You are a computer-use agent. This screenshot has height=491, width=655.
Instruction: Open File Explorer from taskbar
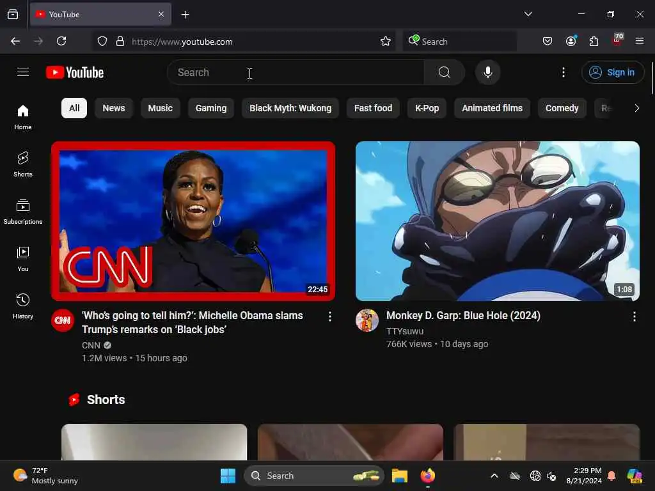tap(400, 476)
